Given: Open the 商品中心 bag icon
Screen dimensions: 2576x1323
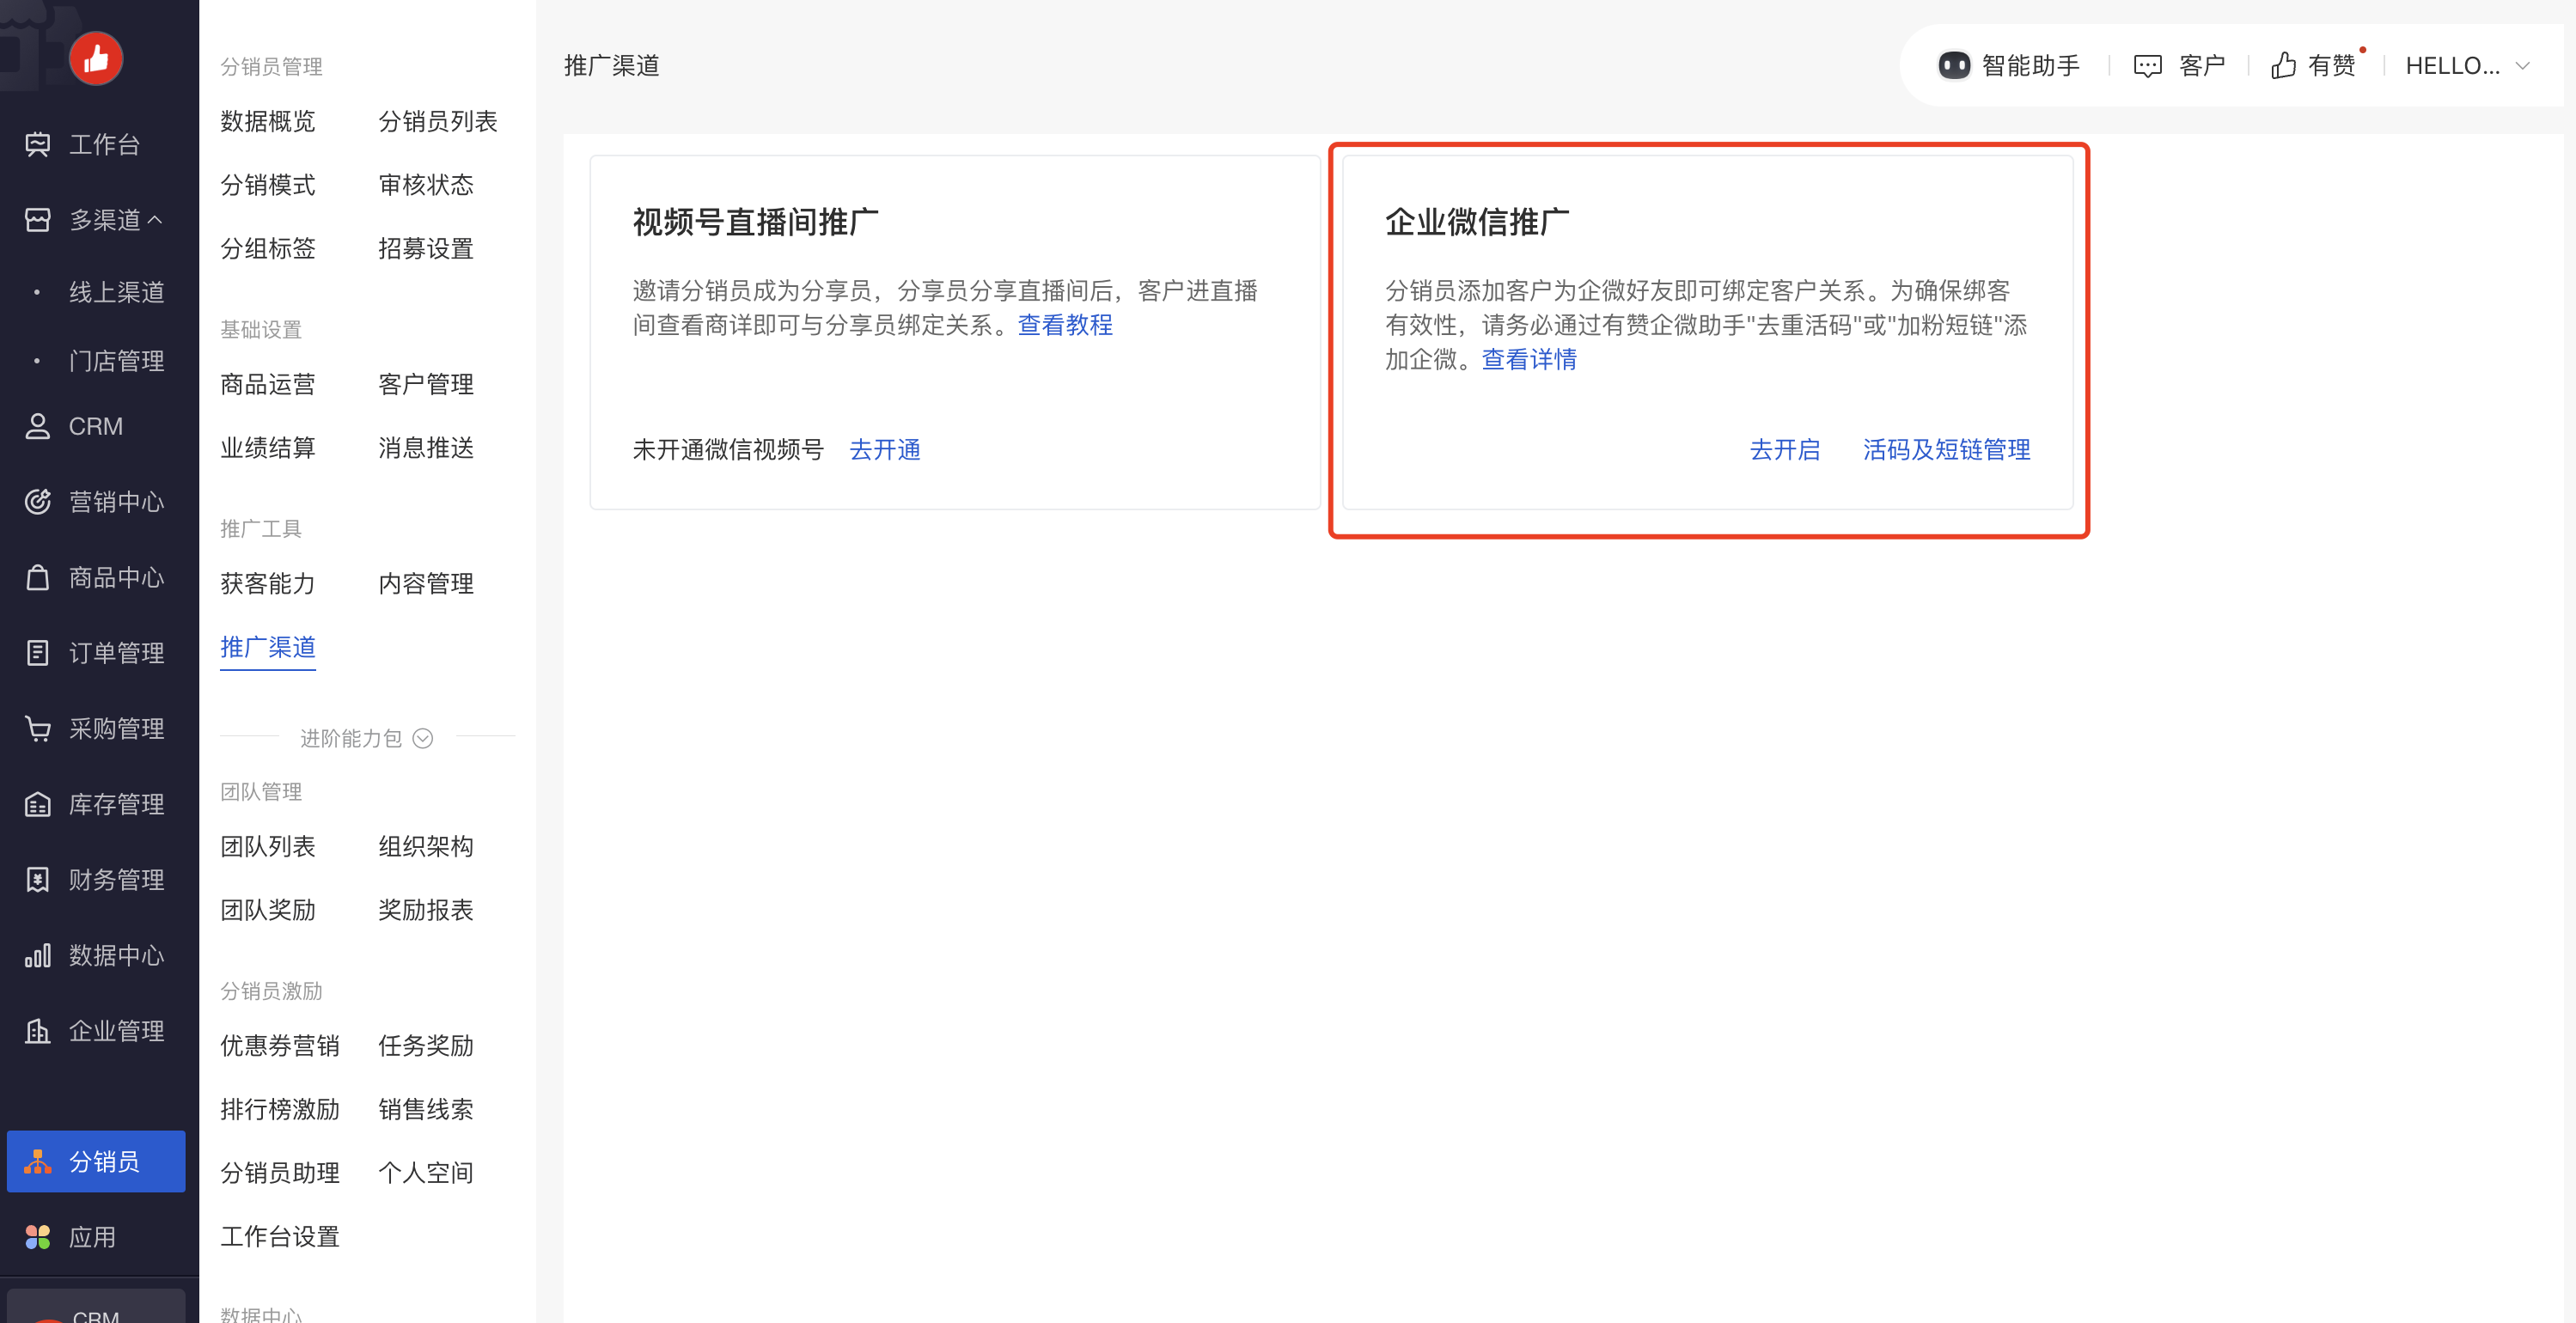Looking at the screenshot, I should tap(38, 577).
